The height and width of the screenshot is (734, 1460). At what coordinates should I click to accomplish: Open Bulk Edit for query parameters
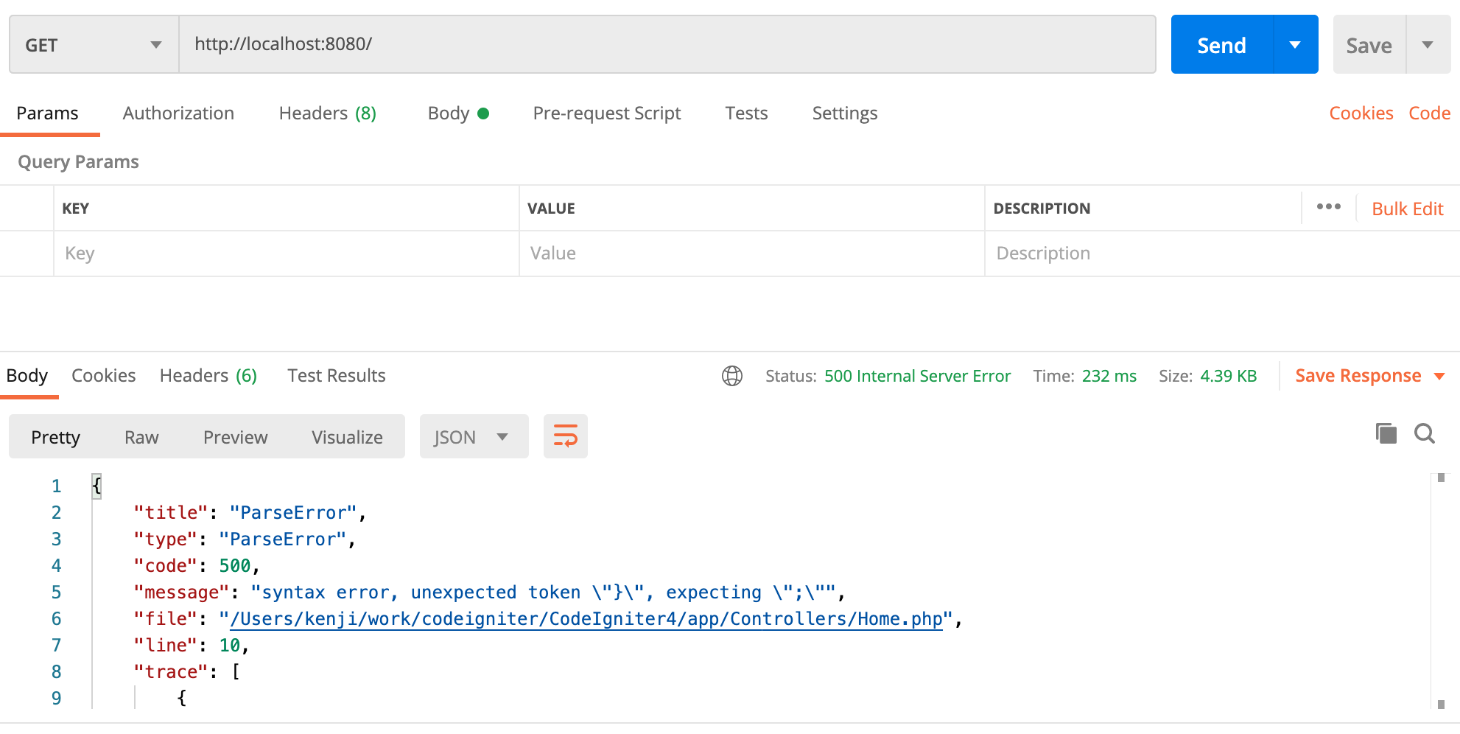pos(1407,209)
